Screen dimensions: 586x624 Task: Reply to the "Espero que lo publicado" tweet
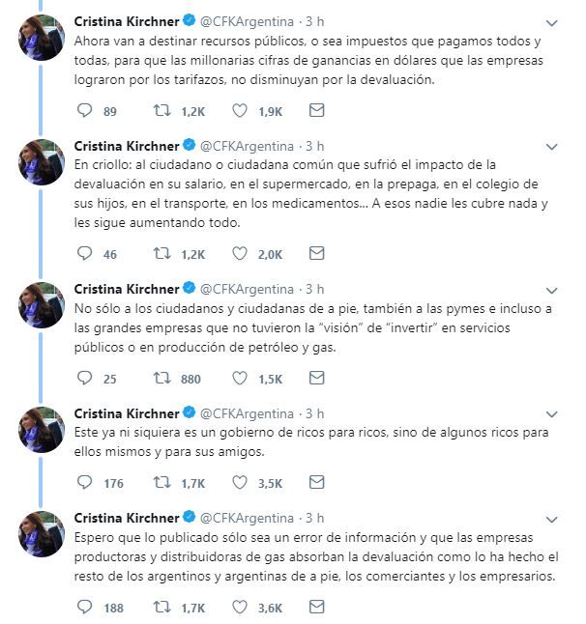(84, 608)
